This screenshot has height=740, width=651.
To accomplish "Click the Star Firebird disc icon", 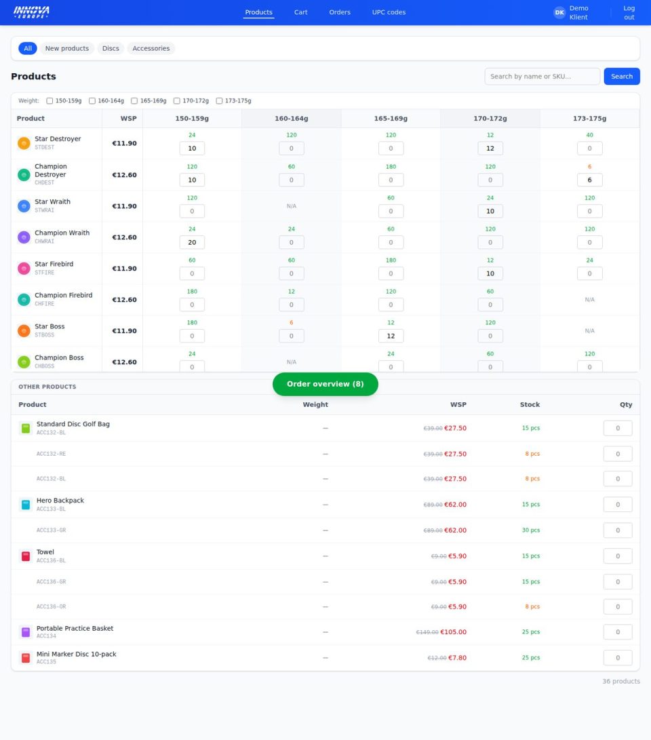I will (24, 268).
